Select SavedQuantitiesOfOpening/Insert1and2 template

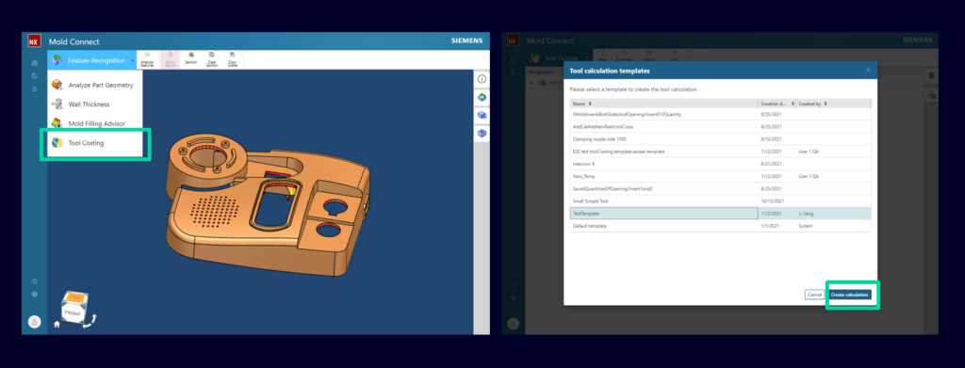(x=720, y=188)
